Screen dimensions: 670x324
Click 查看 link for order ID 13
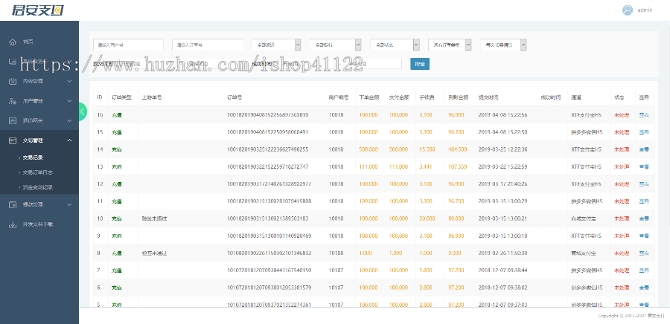click(644, 166)
